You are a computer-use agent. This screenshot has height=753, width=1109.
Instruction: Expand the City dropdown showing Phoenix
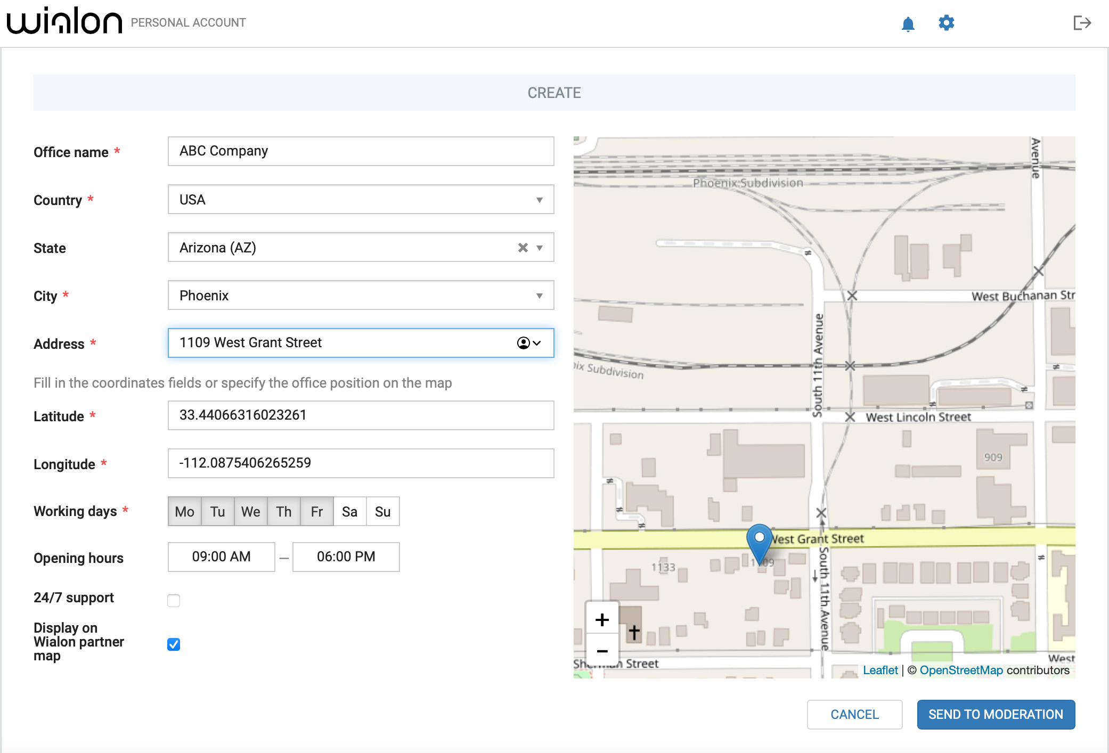(x=539, y=295)
